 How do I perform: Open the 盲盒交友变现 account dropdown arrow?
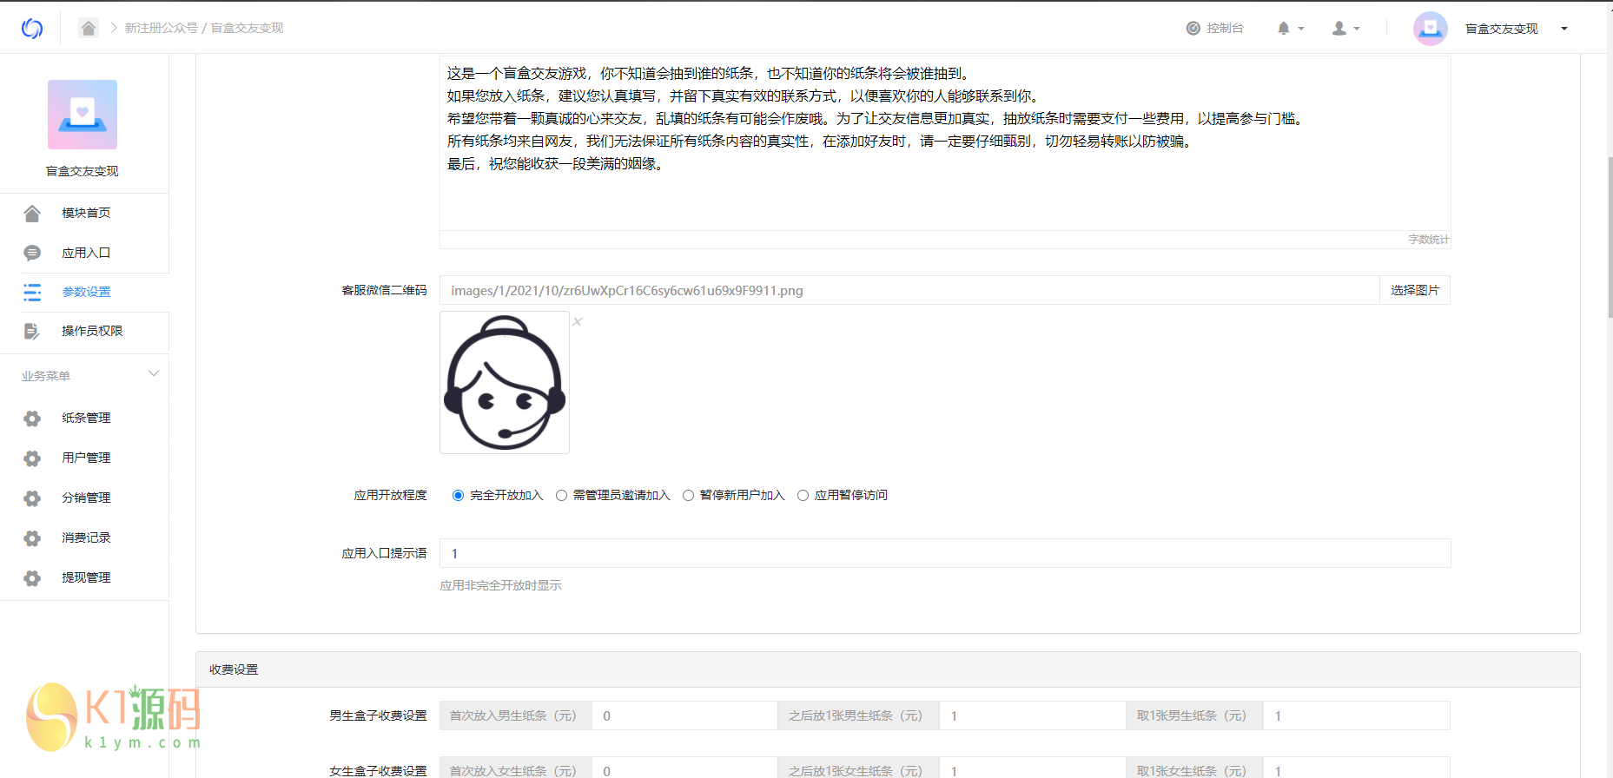click(1564, 29)
